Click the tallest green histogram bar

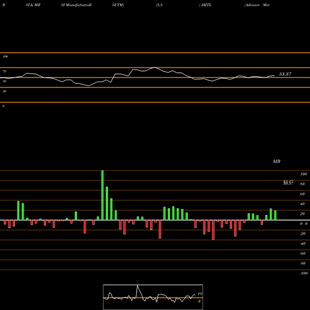(x=102, y=195)
